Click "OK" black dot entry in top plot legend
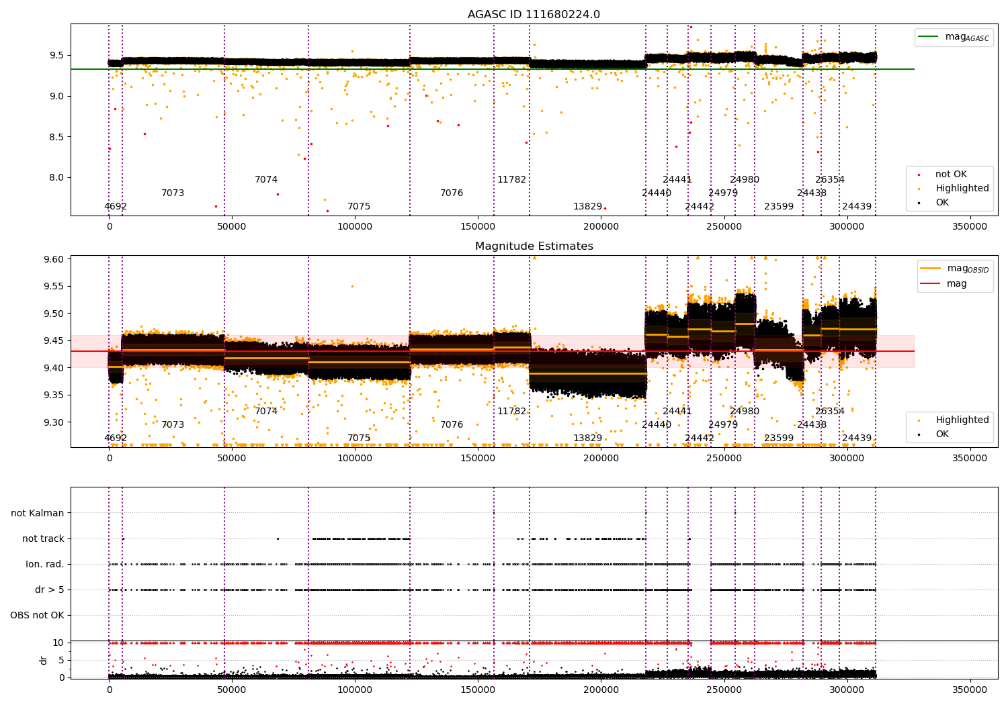This screenshot has width=1008, height=705. (x=942, y=203)
